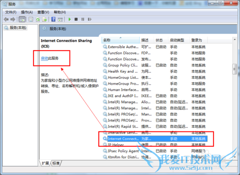This screenshot has height=175, width=240.
Task: Click the show/hide action pane icon
Action: pos(60,19)
